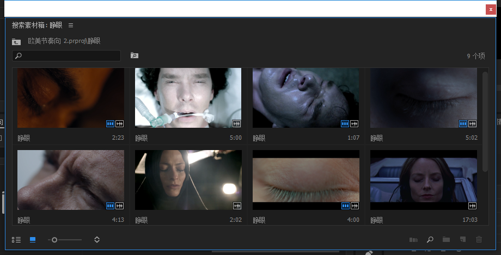Click the video usage badge on 2:23 clip
Image resolution: width=501 pixels, height=255 pixels.
coord(110,123)
